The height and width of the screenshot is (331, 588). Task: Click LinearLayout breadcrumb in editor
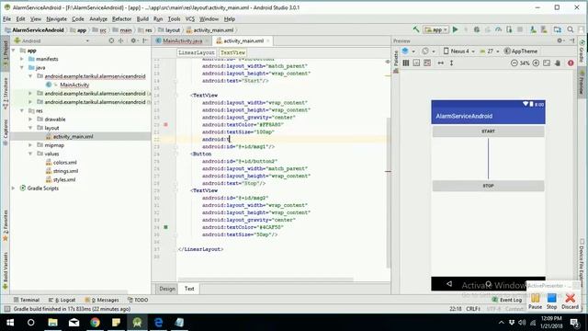(196, 52)
